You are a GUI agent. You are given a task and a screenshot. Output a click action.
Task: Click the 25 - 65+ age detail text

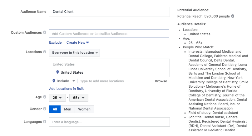pyautogui.click(x=195, y=43)
